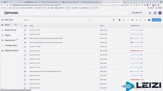Click the Similarity Score column header

coord(135,26)
